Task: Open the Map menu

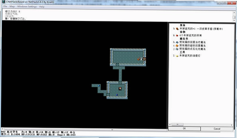Action: pyautogui.click(x=12, y=7)
